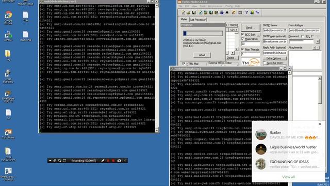Toggle the BCC Bulk checkbox
Image resolution: width=330 pixels, height=186 pixels.
pyautogui.click(x=242, y=35)
